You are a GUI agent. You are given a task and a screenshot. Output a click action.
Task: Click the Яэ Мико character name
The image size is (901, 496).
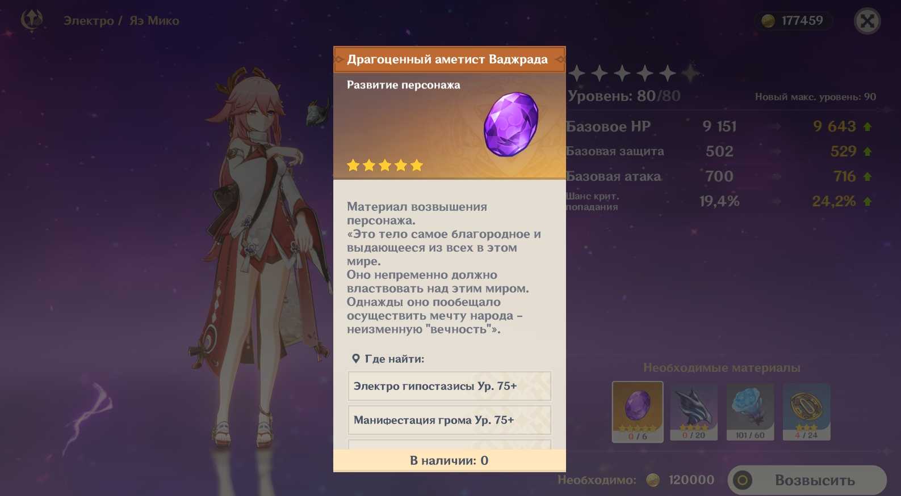click(154, 21)
